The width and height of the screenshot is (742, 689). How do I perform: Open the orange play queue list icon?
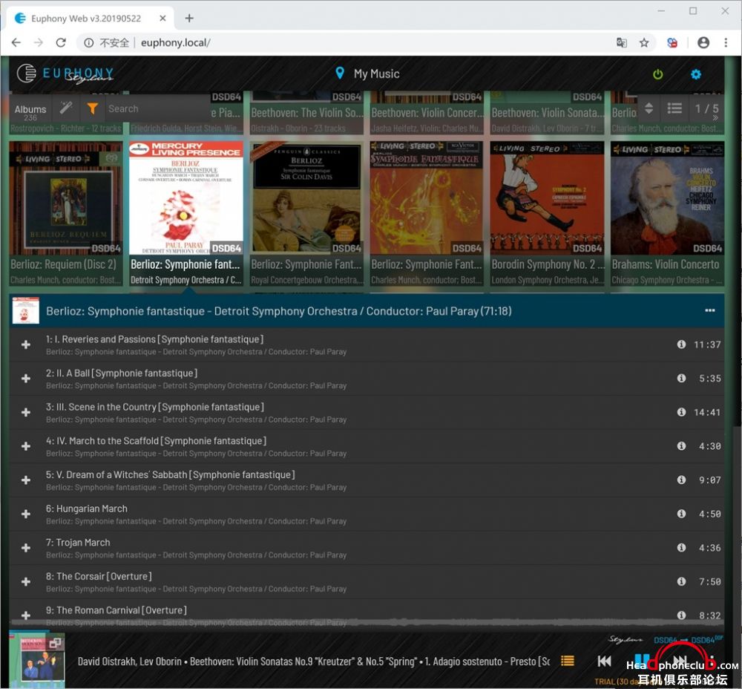568,661
